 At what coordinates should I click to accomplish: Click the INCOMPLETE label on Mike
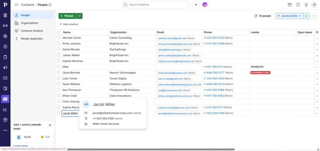257,67
